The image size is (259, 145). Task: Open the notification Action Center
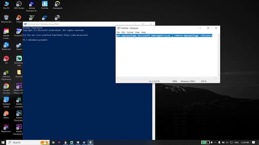254,142
